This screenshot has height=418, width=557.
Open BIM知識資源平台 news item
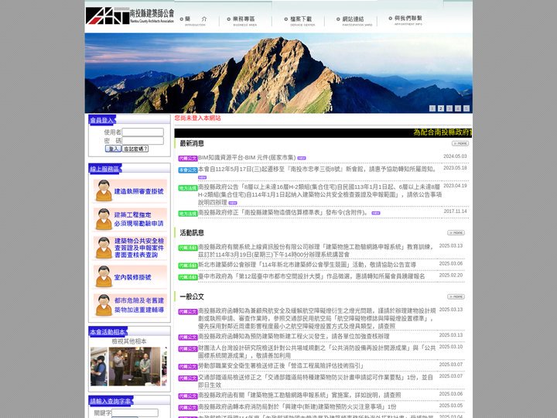pyautogui.click(x=247, y=157)
